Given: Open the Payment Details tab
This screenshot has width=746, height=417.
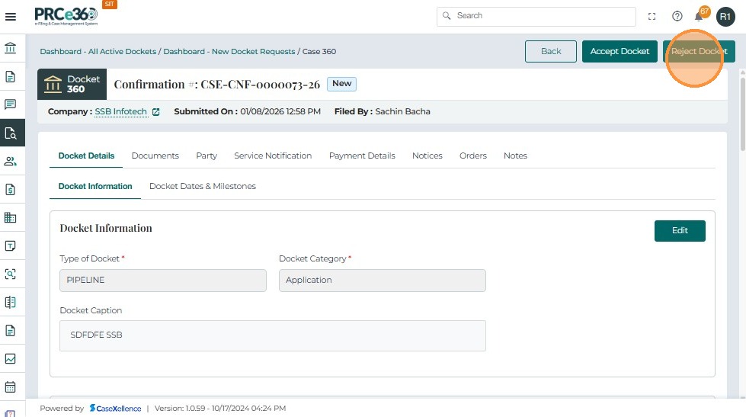Looking at the screenshot, I should [x=362, y=156].
